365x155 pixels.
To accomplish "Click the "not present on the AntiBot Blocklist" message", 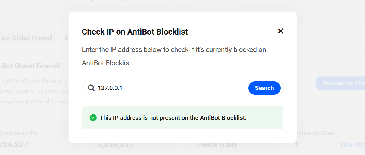I will (x=173, y=118).
